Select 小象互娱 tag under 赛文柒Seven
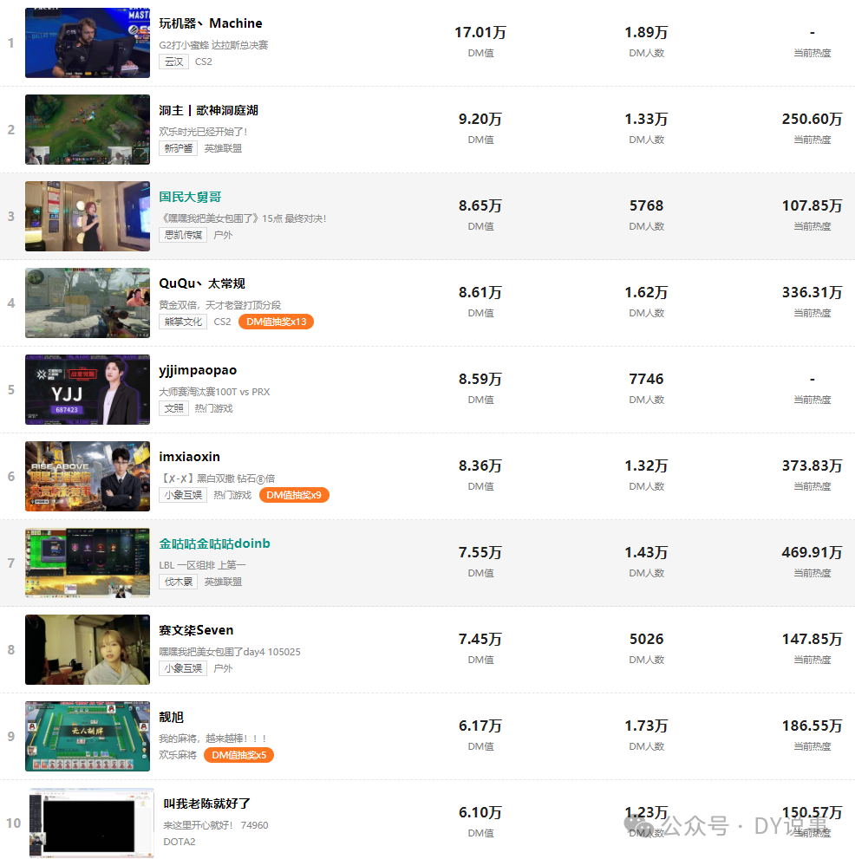 [183, 668]
